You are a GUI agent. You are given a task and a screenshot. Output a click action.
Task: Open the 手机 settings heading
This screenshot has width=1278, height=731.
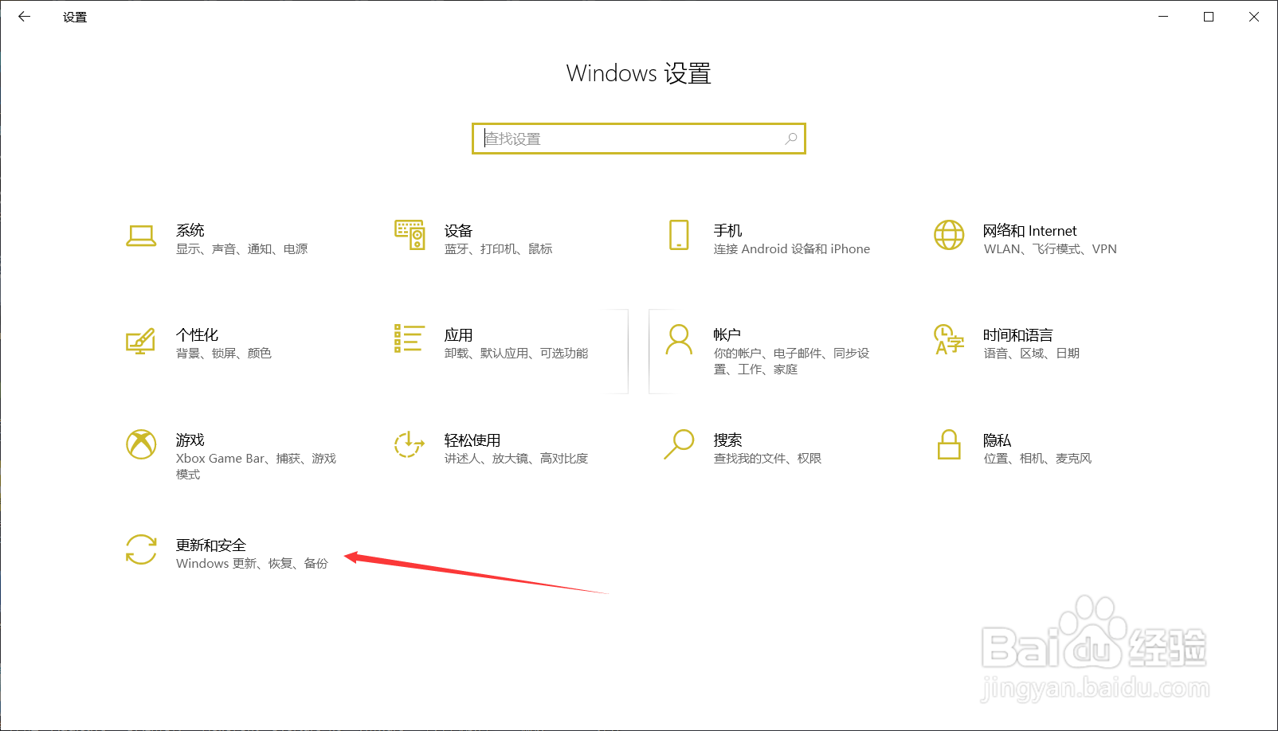(728, 230)
